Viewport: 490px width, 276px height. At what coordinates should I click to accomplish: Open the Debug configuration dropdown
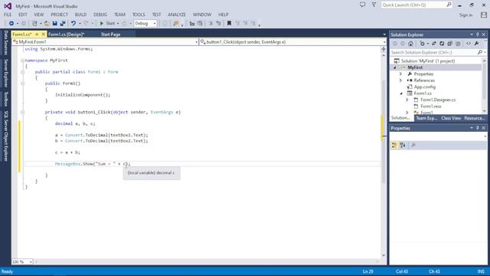coord(155,24)
